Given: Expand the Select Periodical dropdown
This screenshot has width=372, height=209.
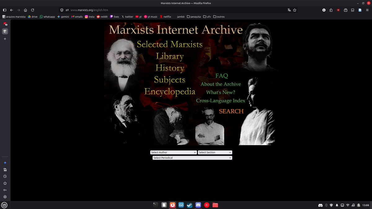Looking at the screenshot, I should click(192, 158).
